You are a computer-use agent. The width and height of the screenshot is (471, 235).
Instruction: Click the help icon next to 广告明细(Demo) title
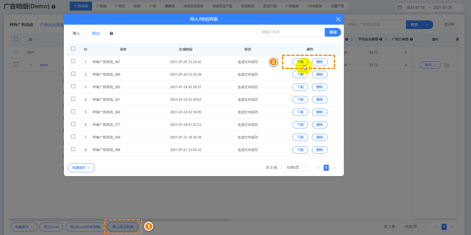pos(53,7)
